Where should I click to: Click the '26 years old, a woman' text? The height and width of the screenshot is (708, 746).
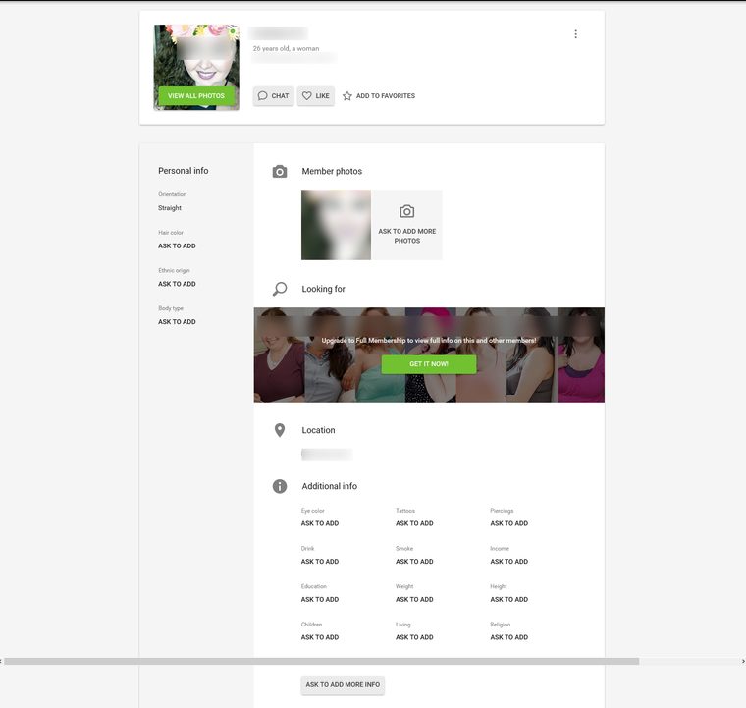point(286,48)
